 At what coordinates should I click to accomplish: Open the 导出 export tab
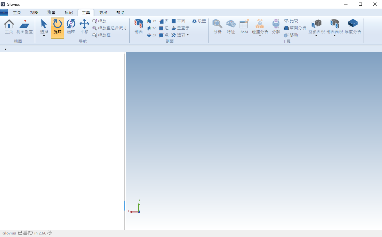click(x=103, y=13)
